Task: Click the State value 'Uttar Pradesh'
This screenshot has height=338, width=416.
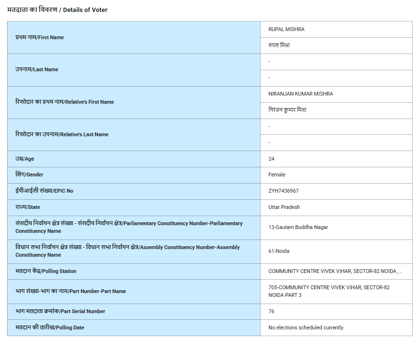Action: click(284, 207)
